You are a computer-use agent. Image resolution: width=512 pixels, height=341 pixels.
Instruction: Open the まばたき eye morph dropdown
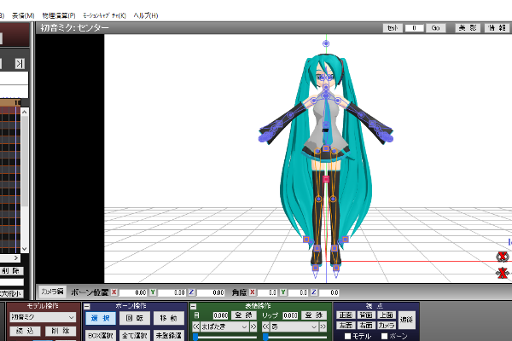(x=224, y=327)
